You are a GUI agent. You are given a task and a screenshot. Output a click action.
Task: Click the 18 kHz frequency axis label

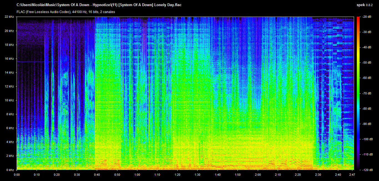pos(9,45)
